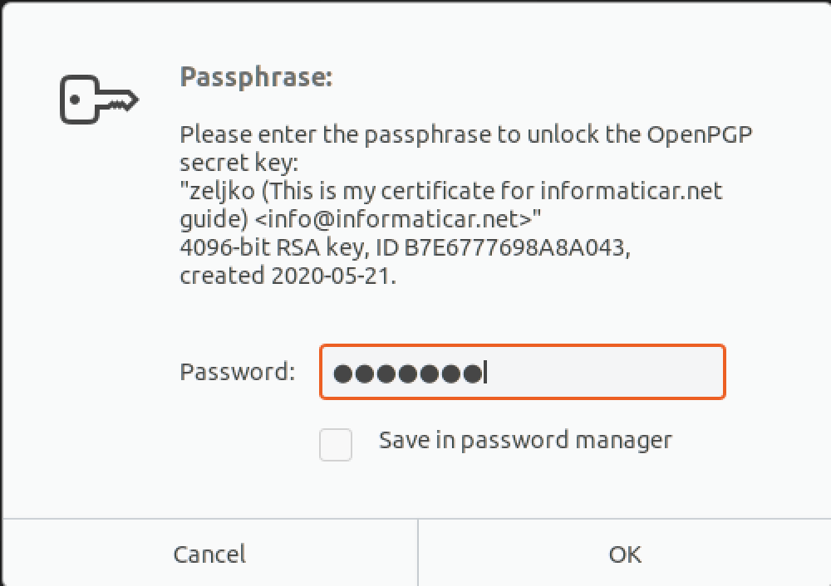The image size is (831, 586).
Task: Click the word 'guide)' before the email
Action: point(214,220)
